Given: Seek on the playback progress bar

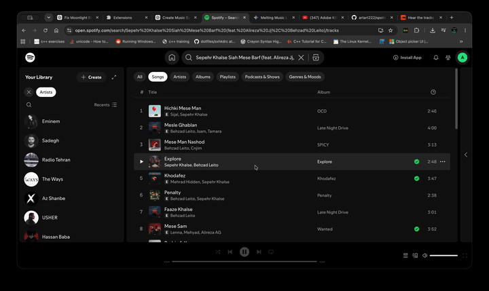Looking at the screenshot, I should pyautogui.click(x=244, y=262).
